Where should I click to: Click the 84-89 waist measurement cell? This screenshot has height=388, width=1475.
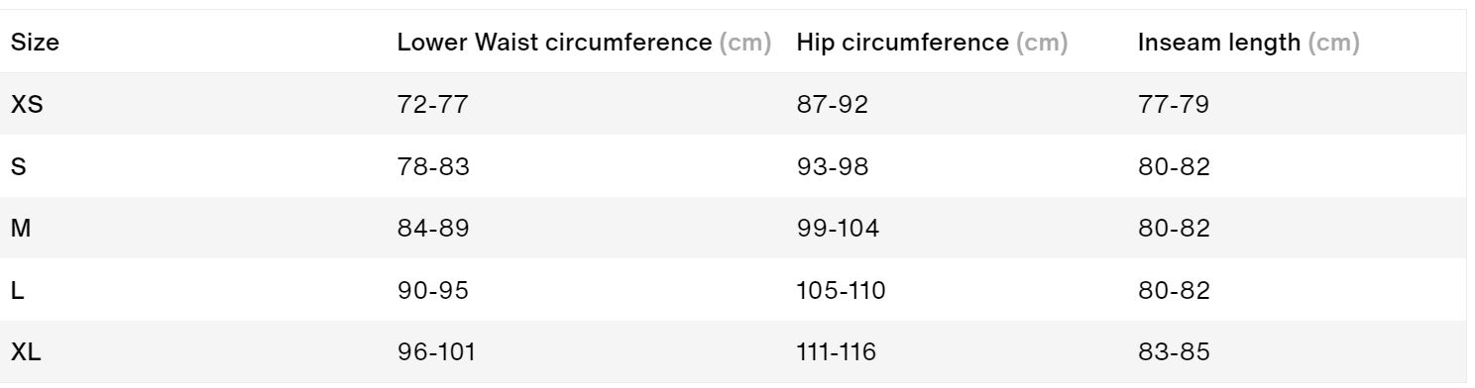(x=432, y=229)
